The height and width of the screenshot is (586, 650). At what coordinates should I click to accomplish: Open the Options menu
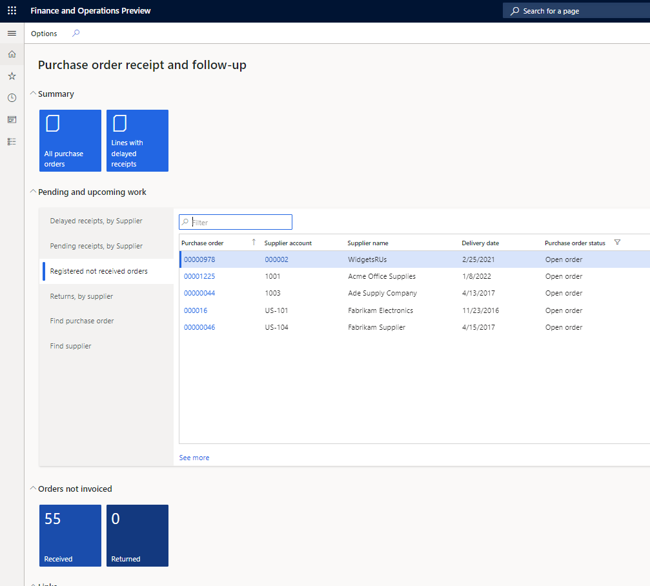[x=44, y=34]
